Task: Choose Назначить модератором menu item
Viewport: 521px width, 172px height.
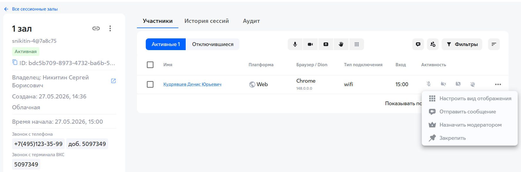Action: point(470,125)
